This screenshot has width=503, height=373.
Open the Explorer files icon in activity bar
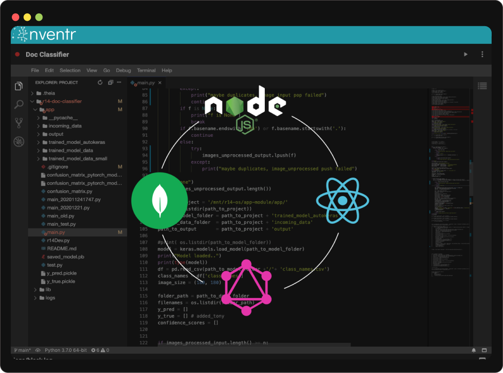coord(19,86)
